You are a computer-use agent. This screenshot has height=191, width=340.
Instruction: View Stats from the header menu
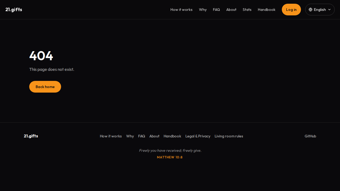[x=247, y=10]
